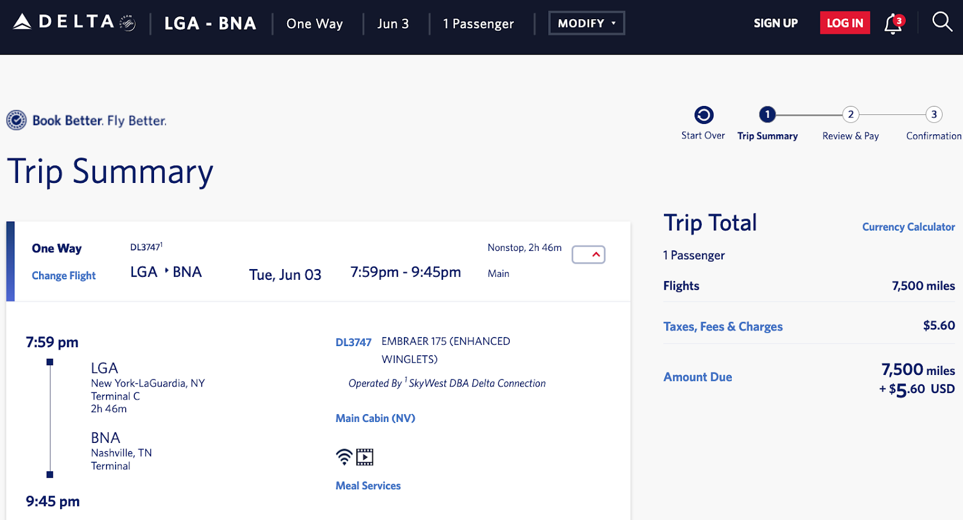Open the Meal Services link

(x=368, y=486)
